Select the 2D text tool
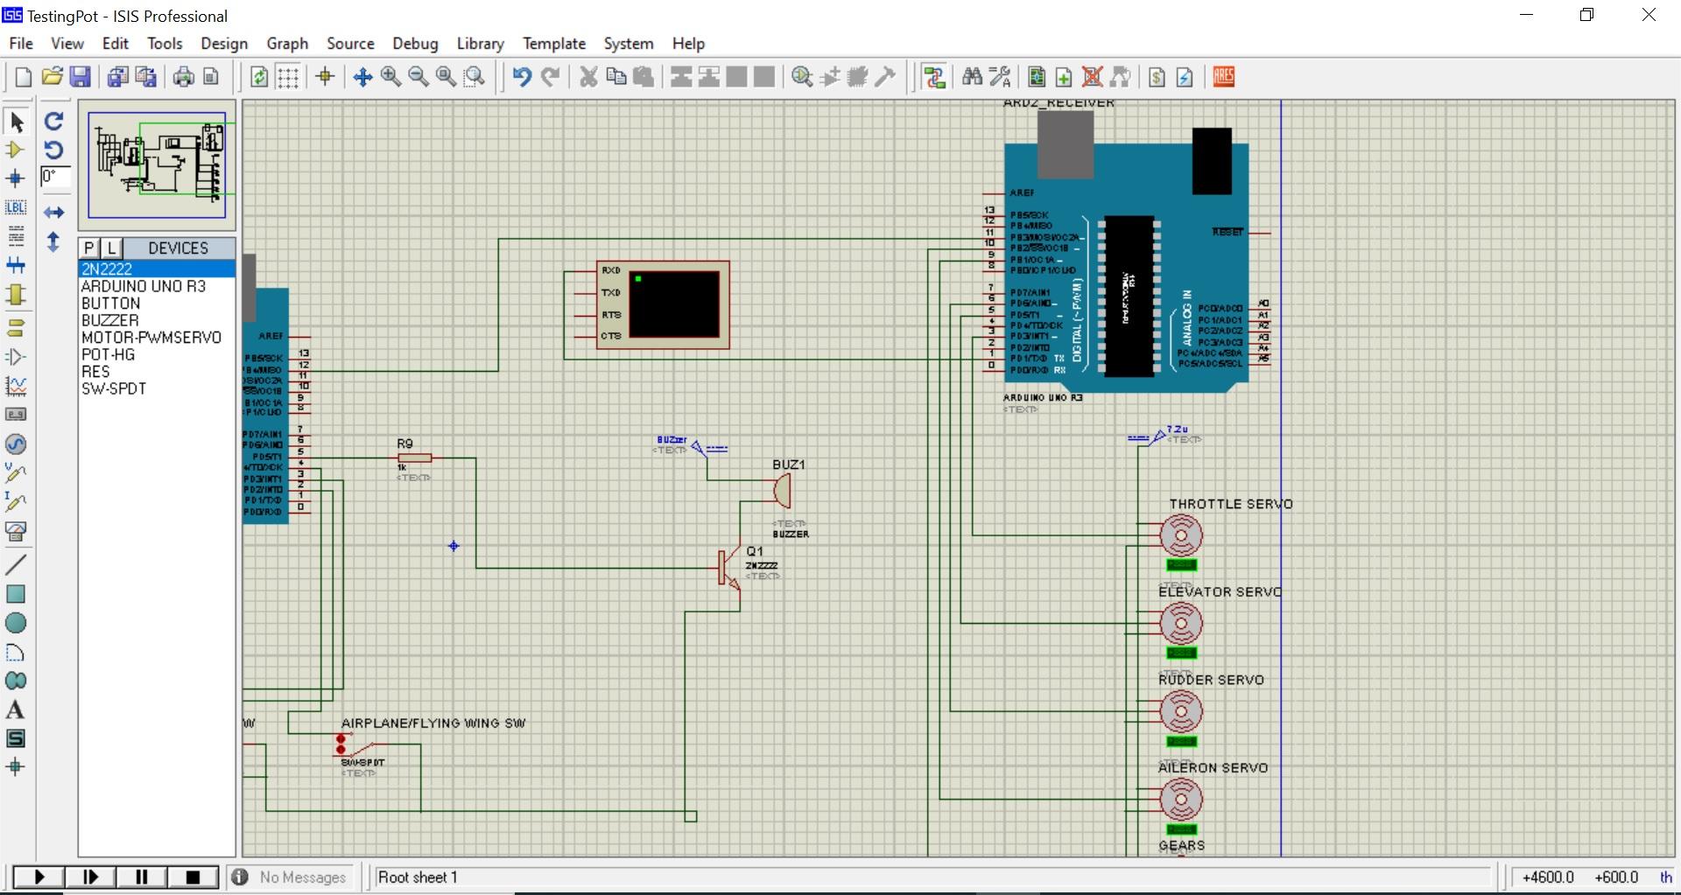 [16, 710]
